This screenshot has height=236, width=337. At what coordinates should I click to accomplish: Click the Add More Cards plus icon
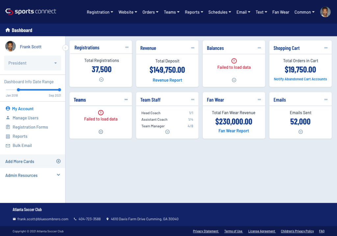(x=59, y=161)
